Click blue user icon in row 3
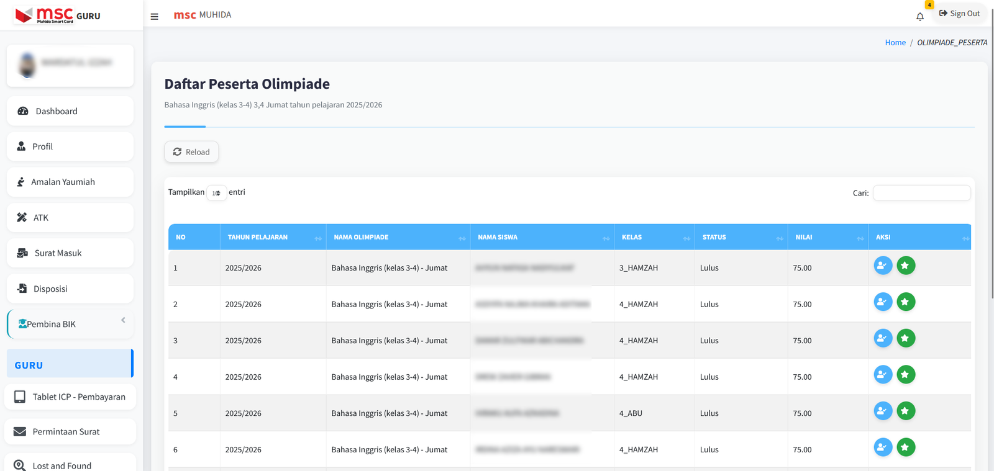This screenshot has width=994, height=471. (x=883, y=338)
